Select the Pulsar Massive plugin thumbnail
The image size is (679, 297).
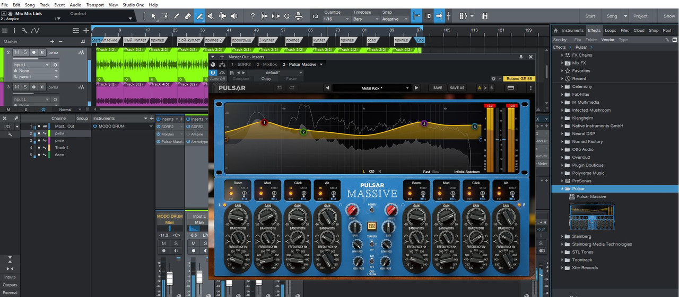591,217
